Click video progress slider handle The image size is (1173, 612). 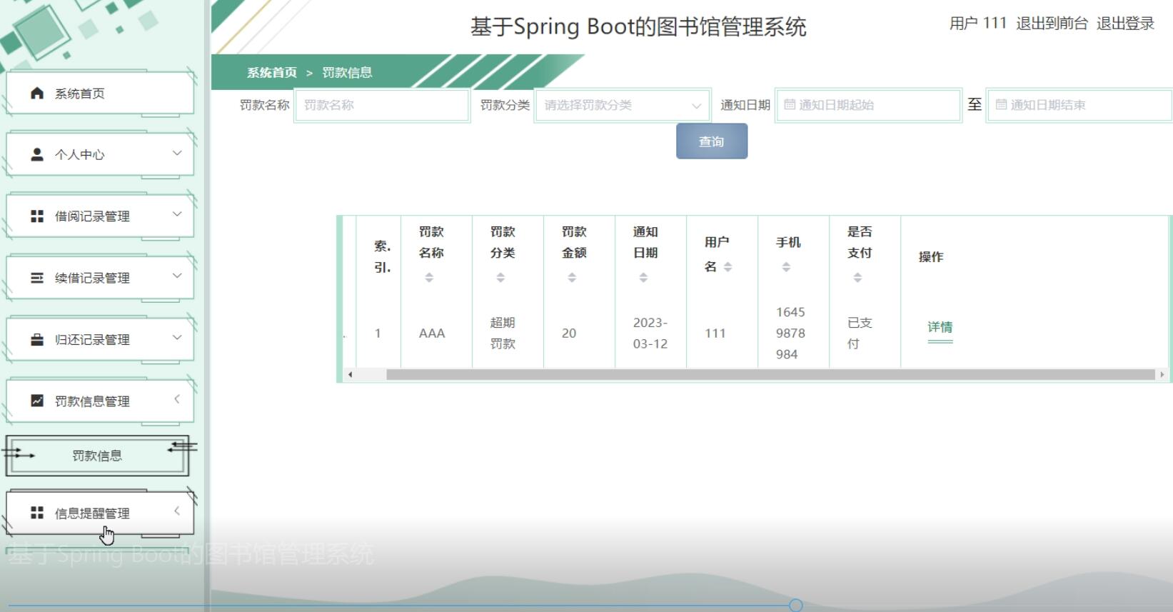pyautogui.click(x=796, y=606)
